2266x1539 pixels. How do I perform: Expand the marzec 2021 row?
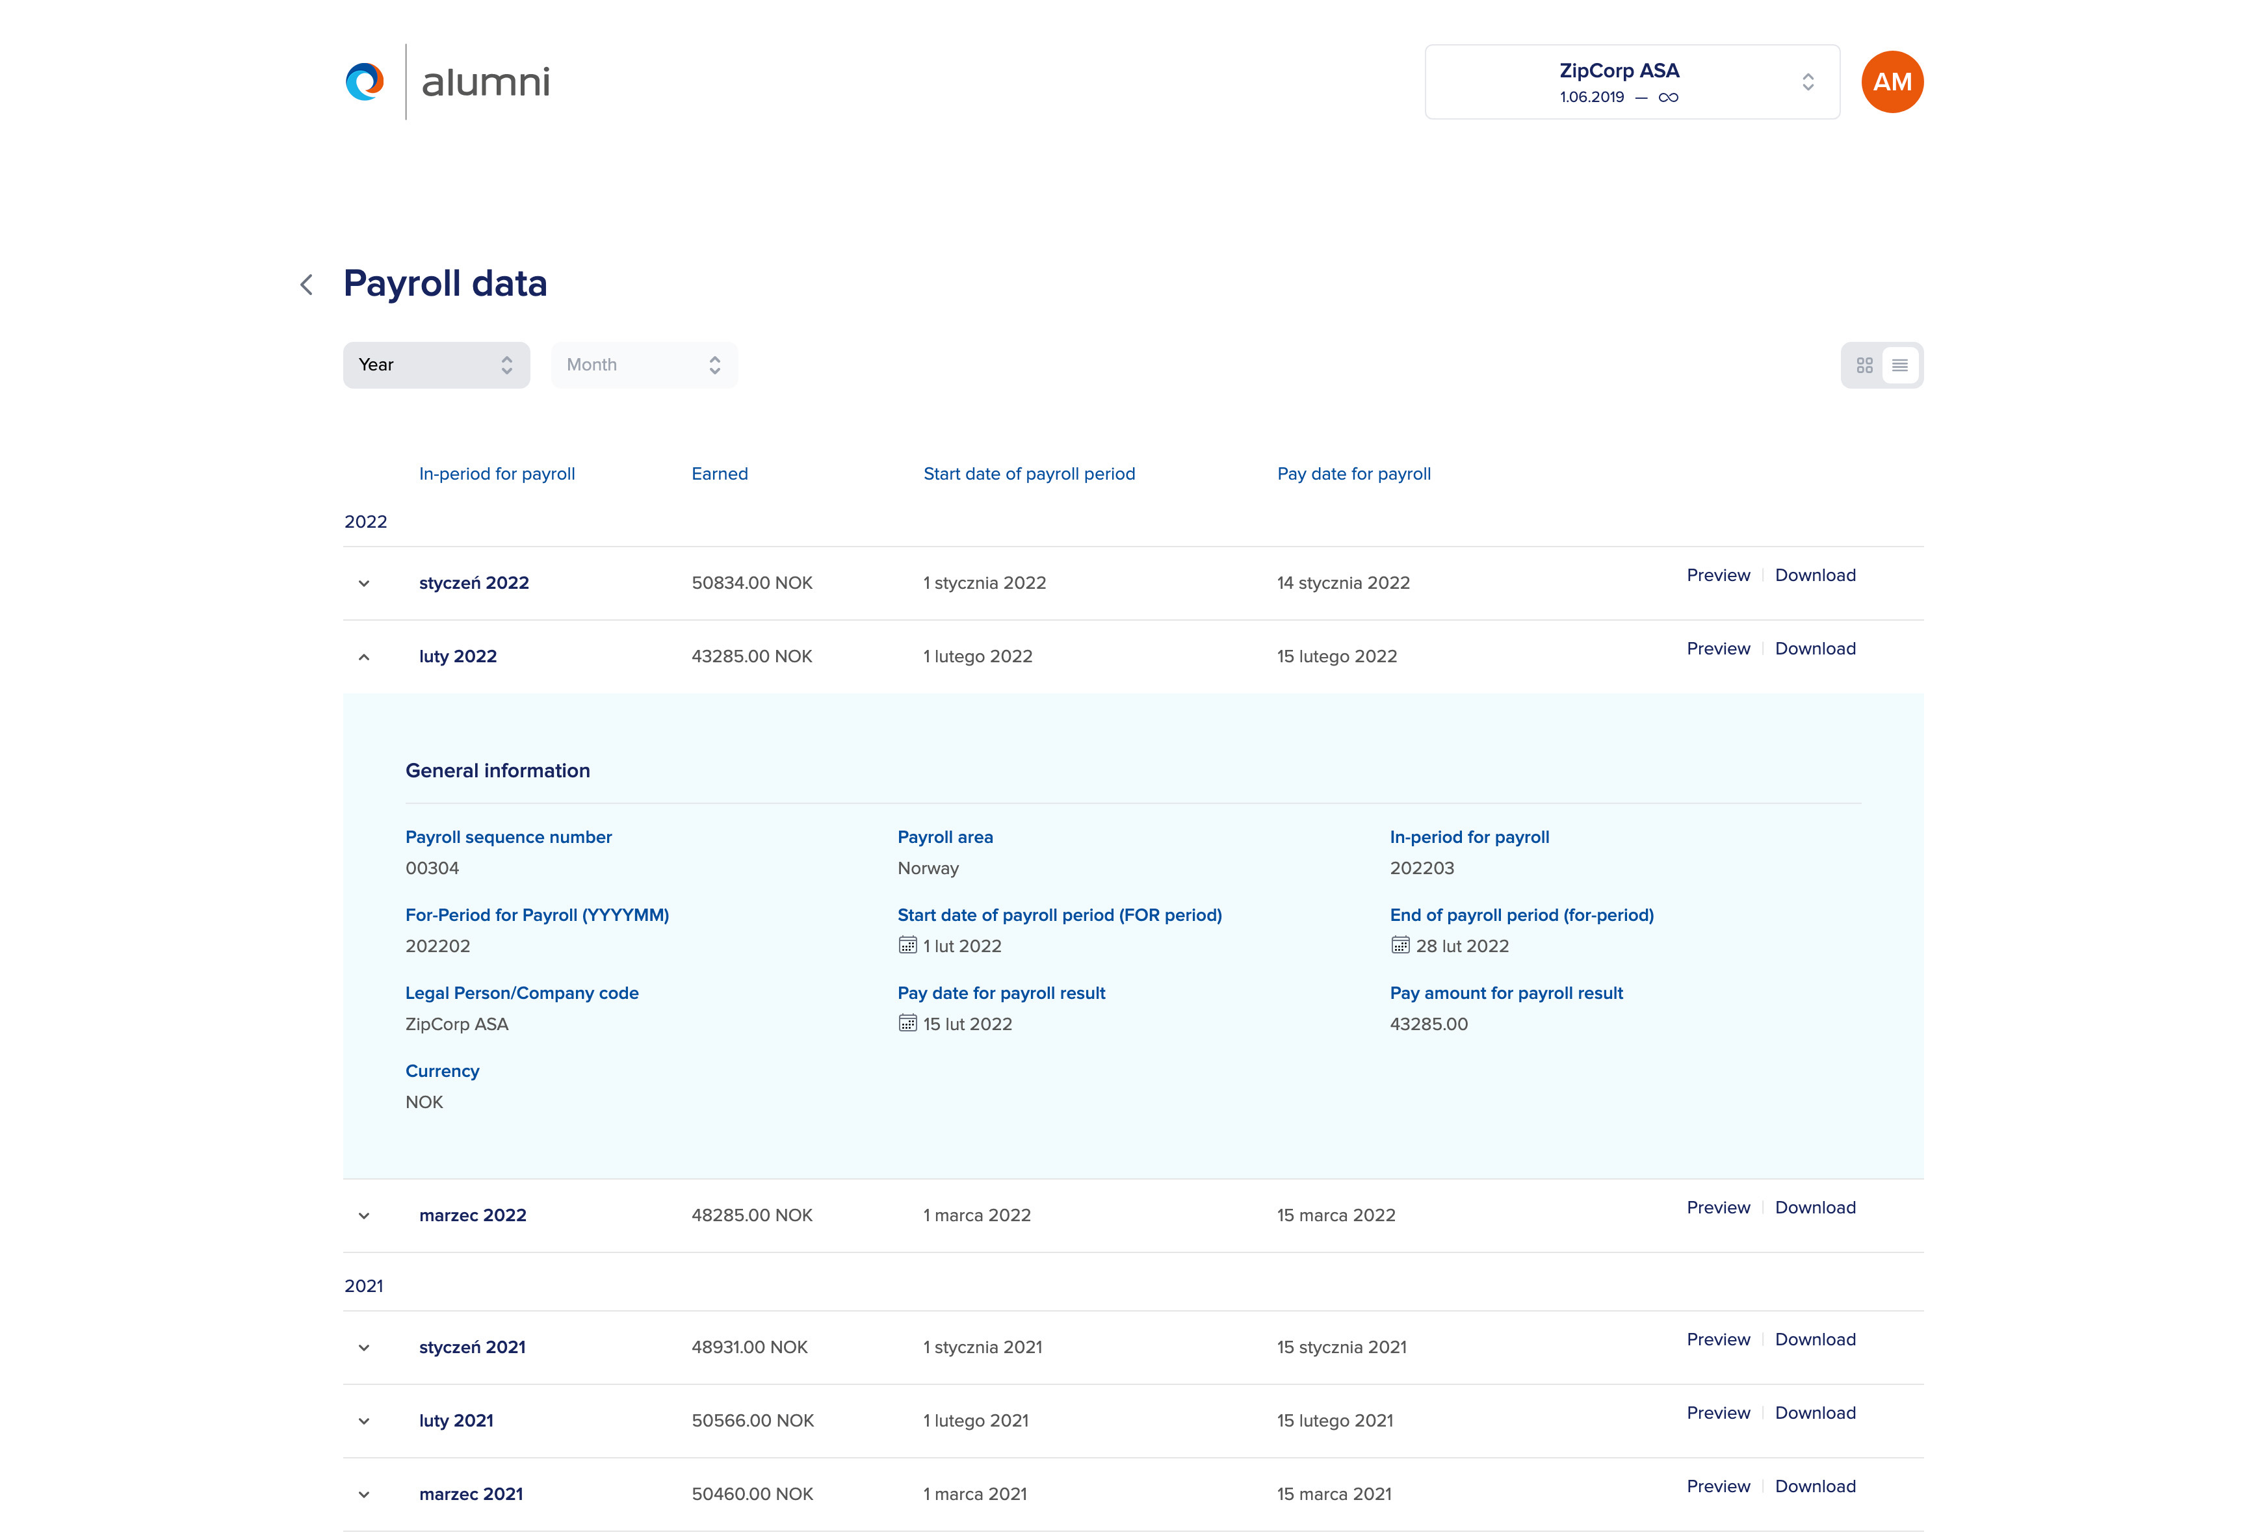[364, 1494]
